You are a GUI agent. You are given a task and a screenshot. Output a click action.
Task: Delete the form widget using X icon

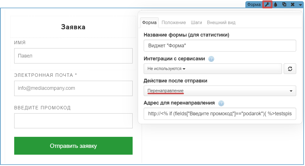293,5
